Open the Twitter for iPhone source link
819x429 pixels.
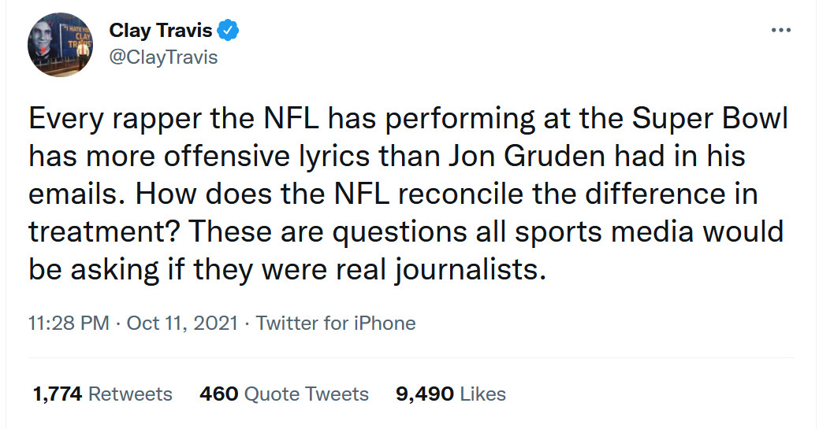point(336,323)
